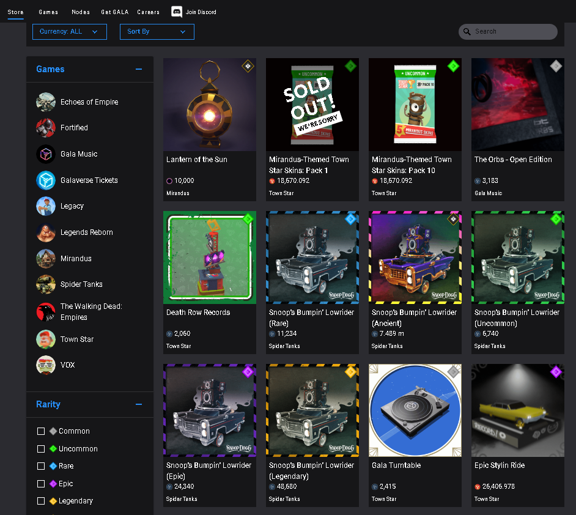Check the Common rarity checkbox

click(41, 431)
